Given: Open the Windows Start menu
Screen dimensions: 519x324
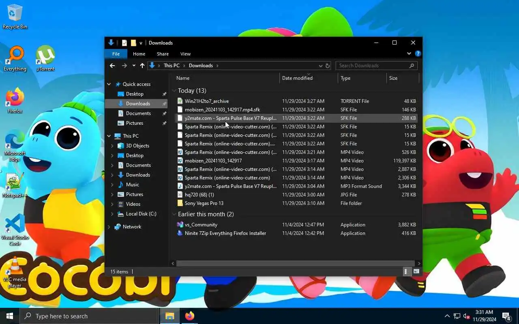Looking at the screenshot, I should click(10, 316).
